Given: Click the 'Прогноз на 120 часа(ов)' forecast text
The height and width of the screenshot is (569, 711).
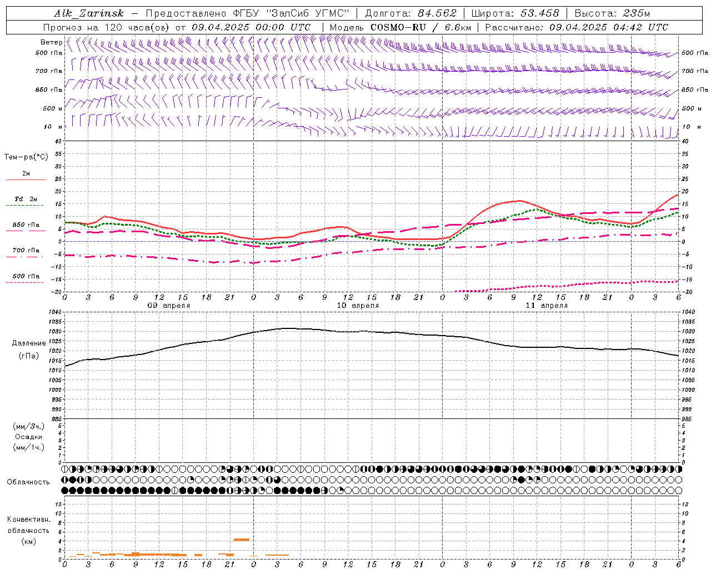Looking at the screenshot, I should [107, 27].
